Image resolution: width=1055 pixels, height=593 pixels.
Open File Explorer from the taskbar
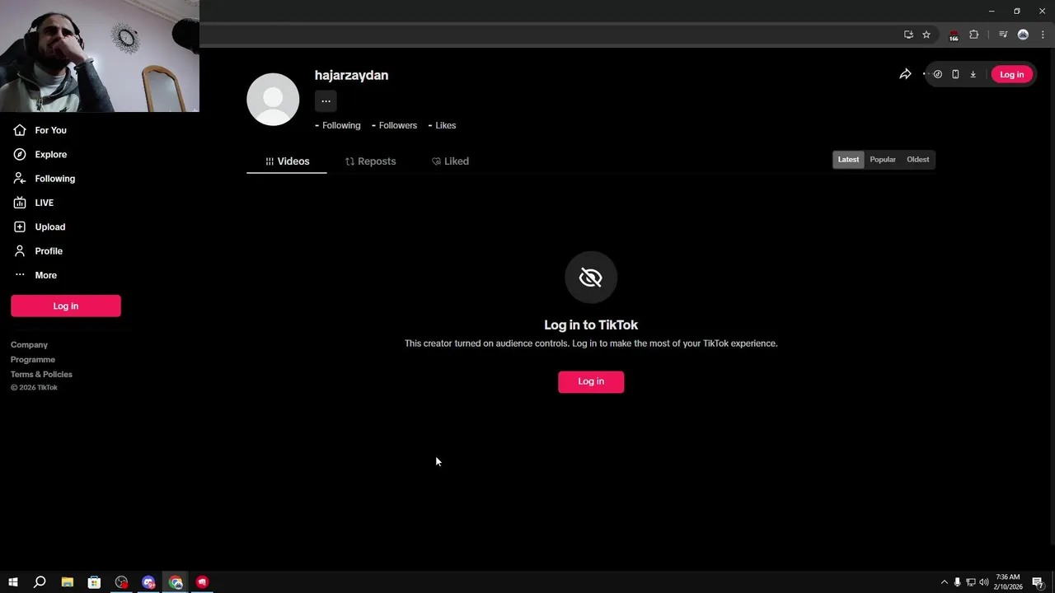click(68, 582)
